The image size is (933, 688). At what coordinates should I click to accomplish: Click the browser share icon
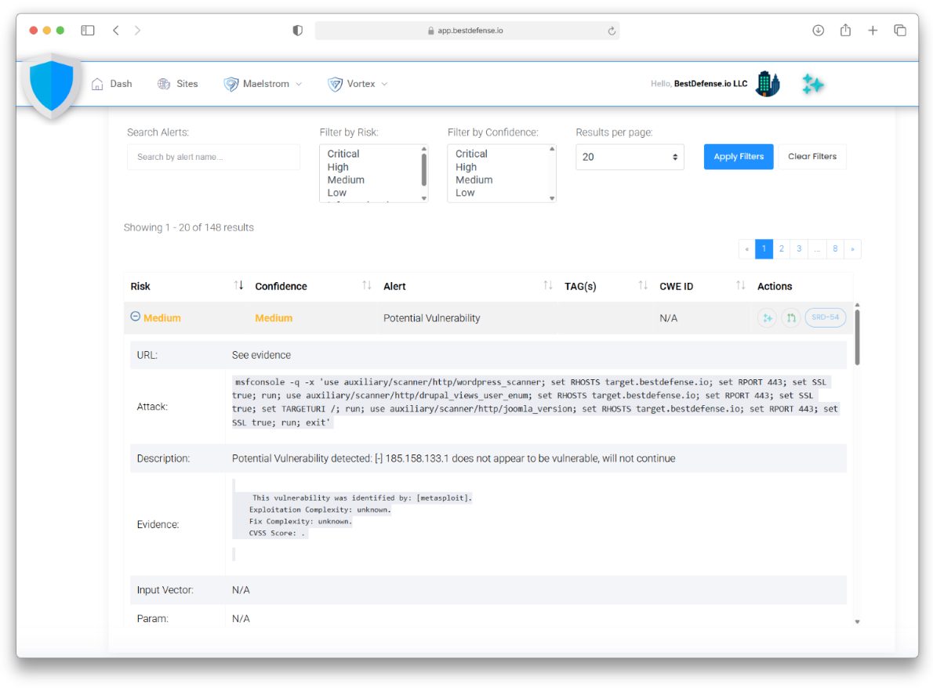(845, 30)
